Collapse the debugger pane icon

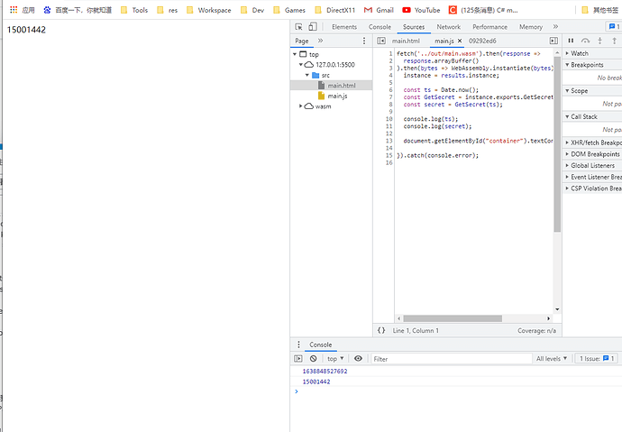coord(553,41)
